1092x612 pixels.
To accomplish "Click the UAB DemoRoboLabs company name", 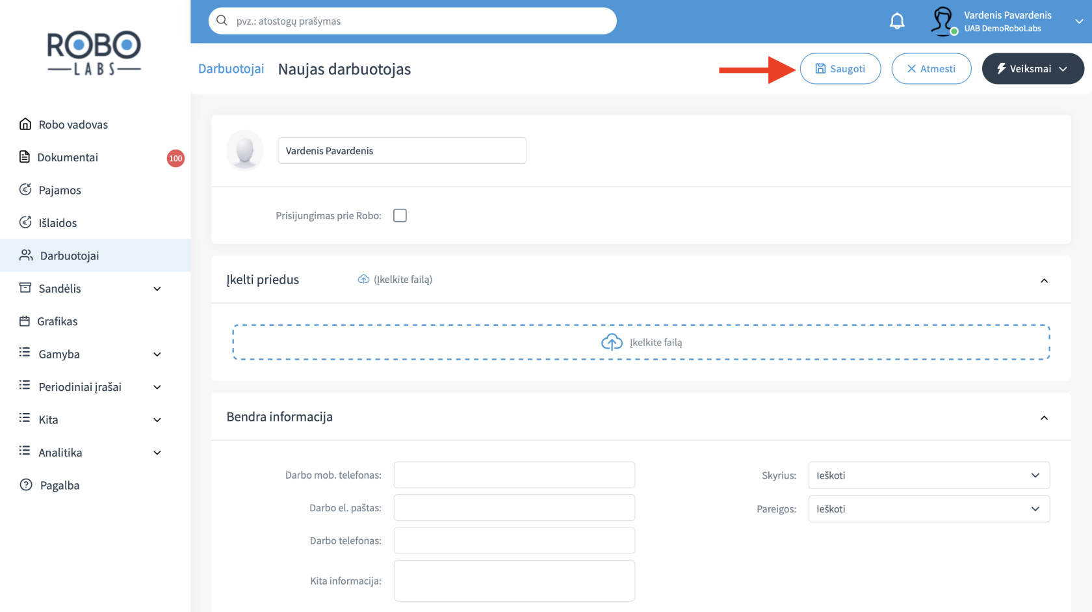I will coord(1002,29).
